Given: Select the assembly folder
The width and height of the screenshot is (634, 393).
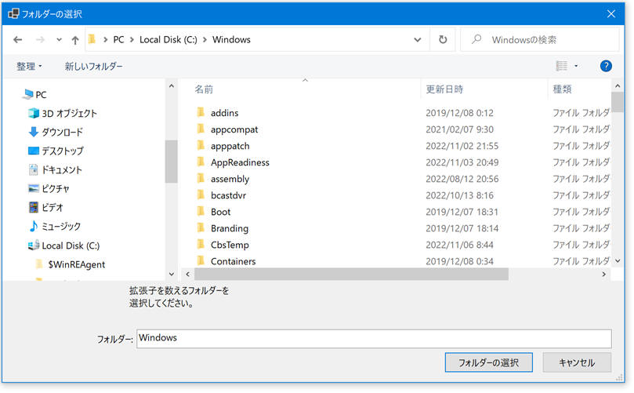Looking at the screenshot, I should coord(230,180).
